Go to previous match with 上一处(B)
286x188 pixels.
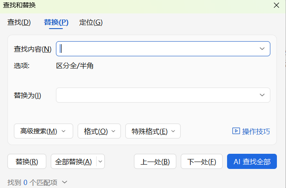pos(155,162)
